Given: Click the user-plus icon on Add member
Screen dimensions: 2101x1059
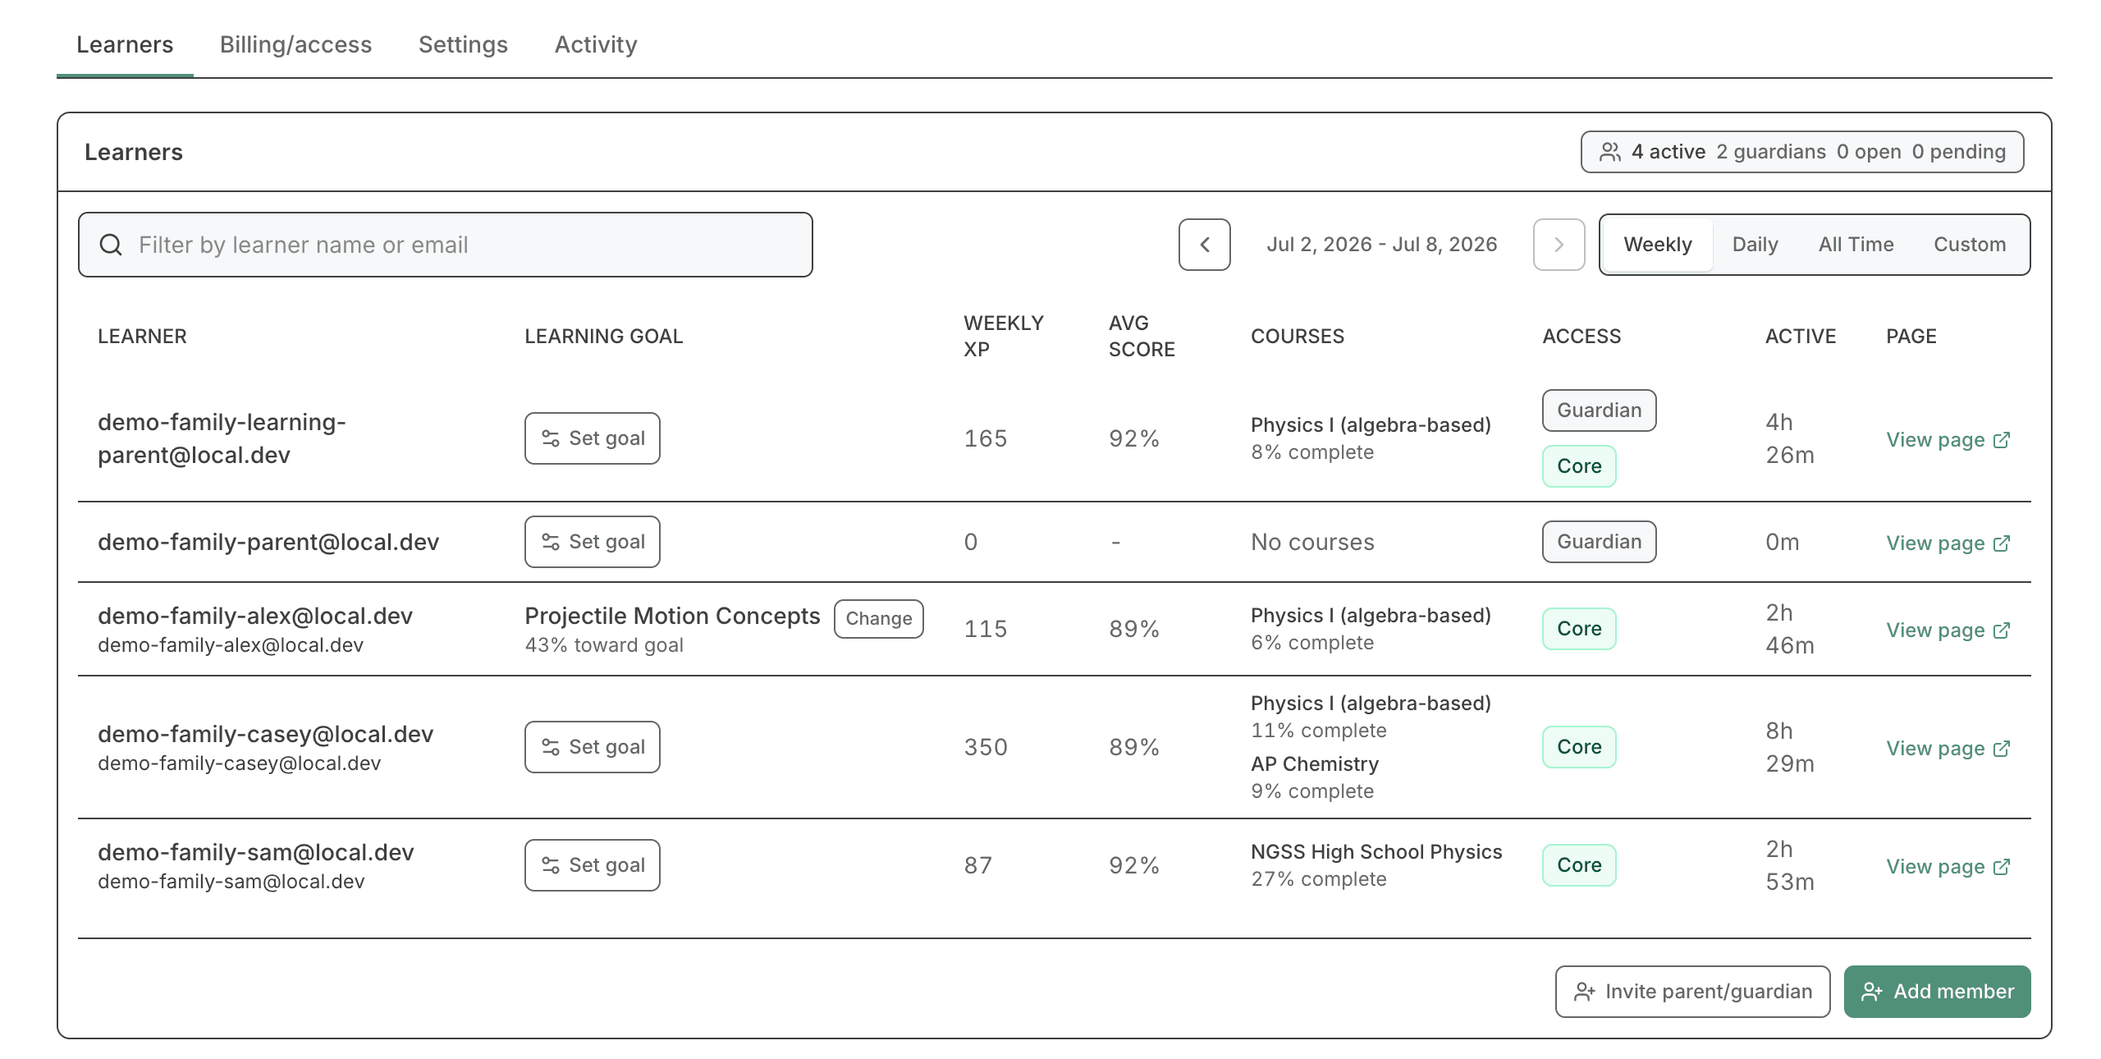Looking at the screenshot, I should (x=1871, y=992).
